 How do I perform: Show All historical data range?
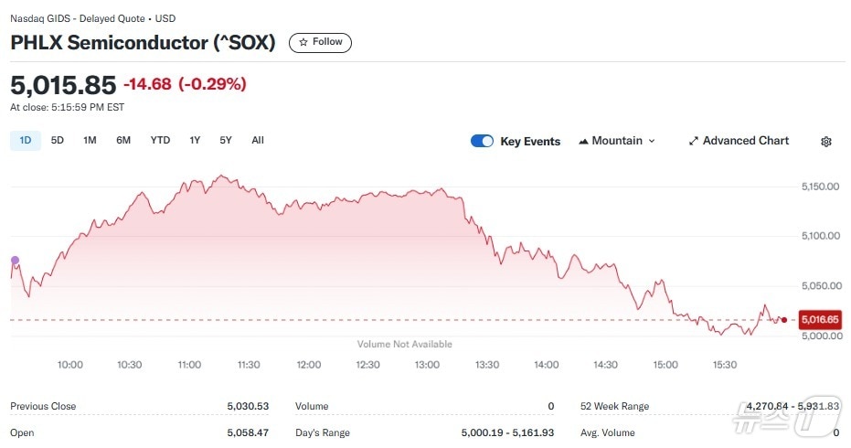(258, 140)
